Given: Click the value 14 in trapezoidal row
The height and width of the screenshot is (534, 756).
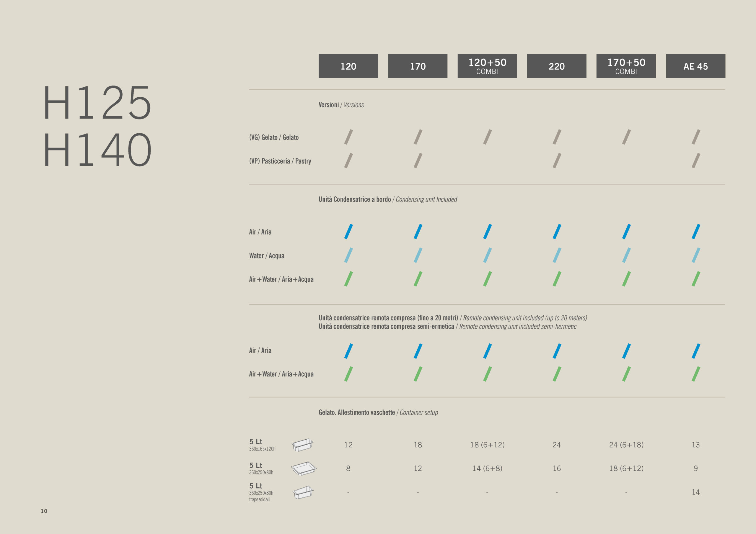Looking at the screenshot, I should point(695,492).
